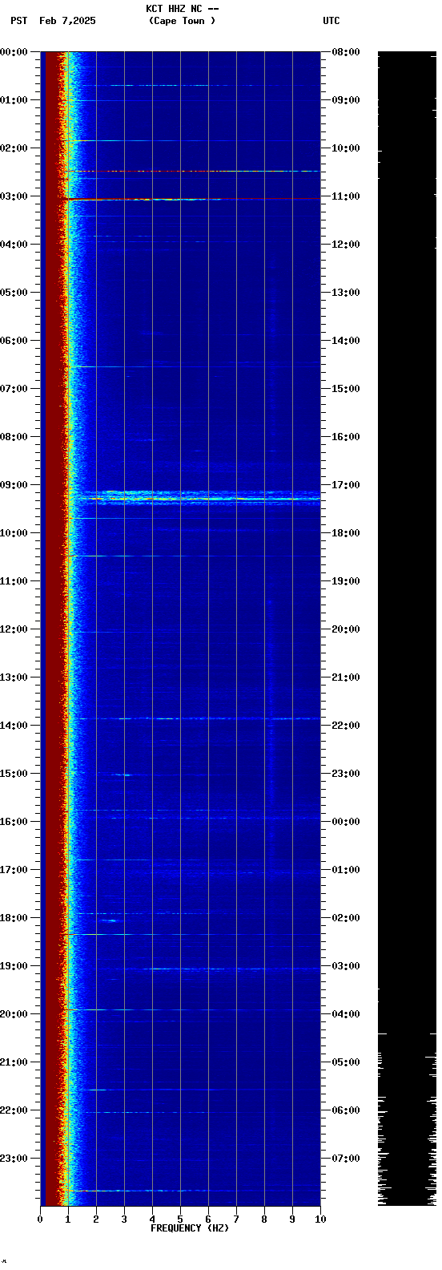Click the UTC 22:00 time label

(x=346, y=726)
